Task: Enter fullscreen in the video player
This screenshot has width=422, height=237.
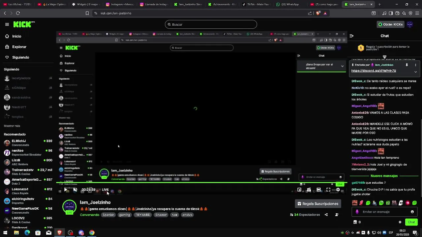Action: 328,190
